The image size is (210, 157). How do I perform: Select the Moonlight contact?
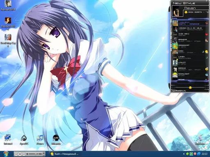click(190, 75)
